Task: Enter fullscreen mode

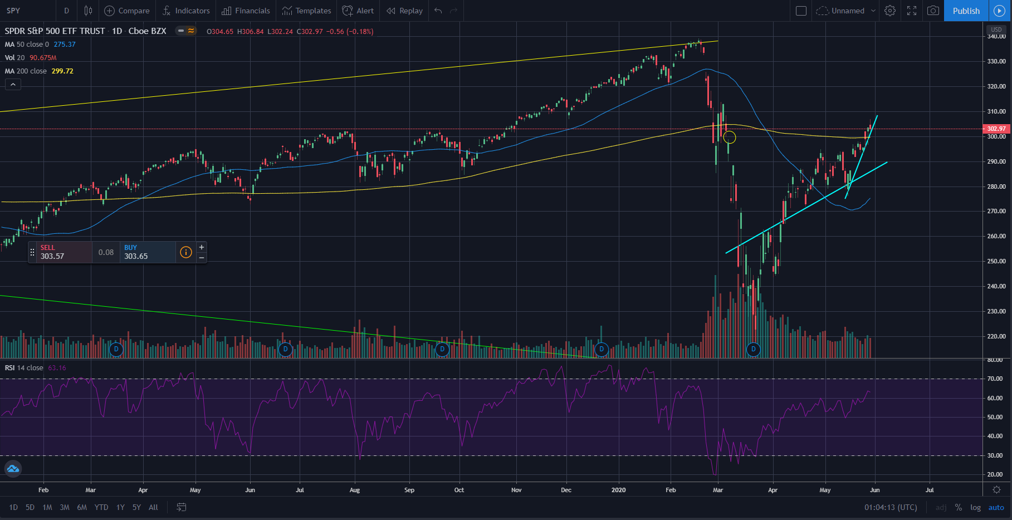Action: pyautogui.click(x=912, y=11)
